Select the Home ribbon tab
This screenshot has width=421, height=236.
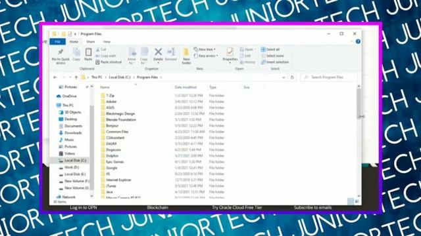click(x=74, y=42)
